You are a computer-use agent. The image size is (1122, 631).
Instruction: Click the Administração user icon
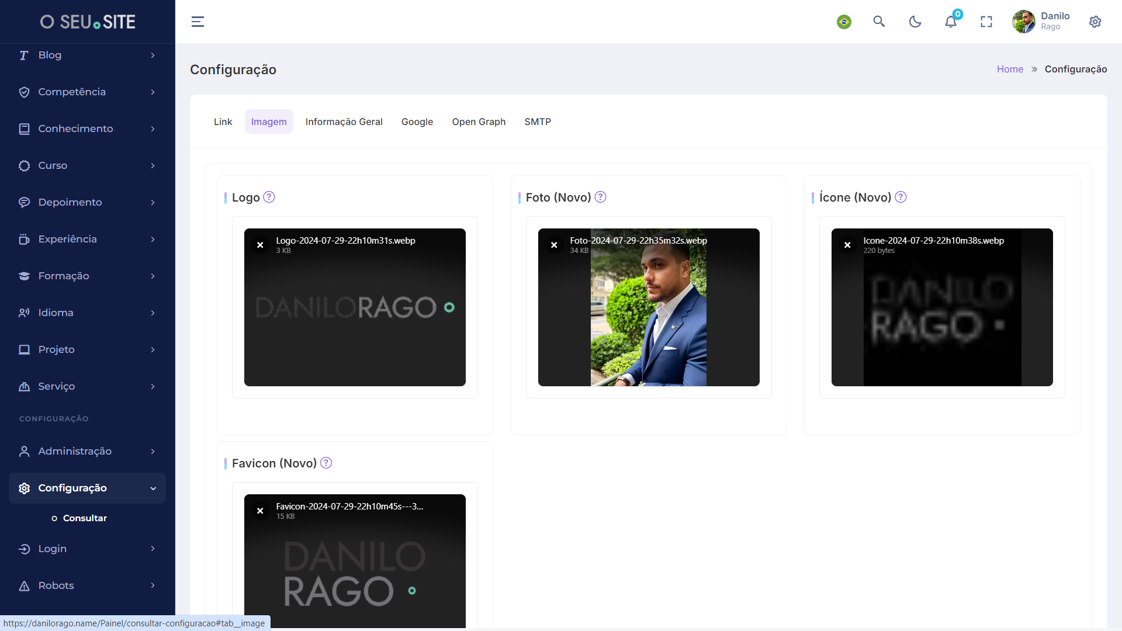[x=24, y=451]
